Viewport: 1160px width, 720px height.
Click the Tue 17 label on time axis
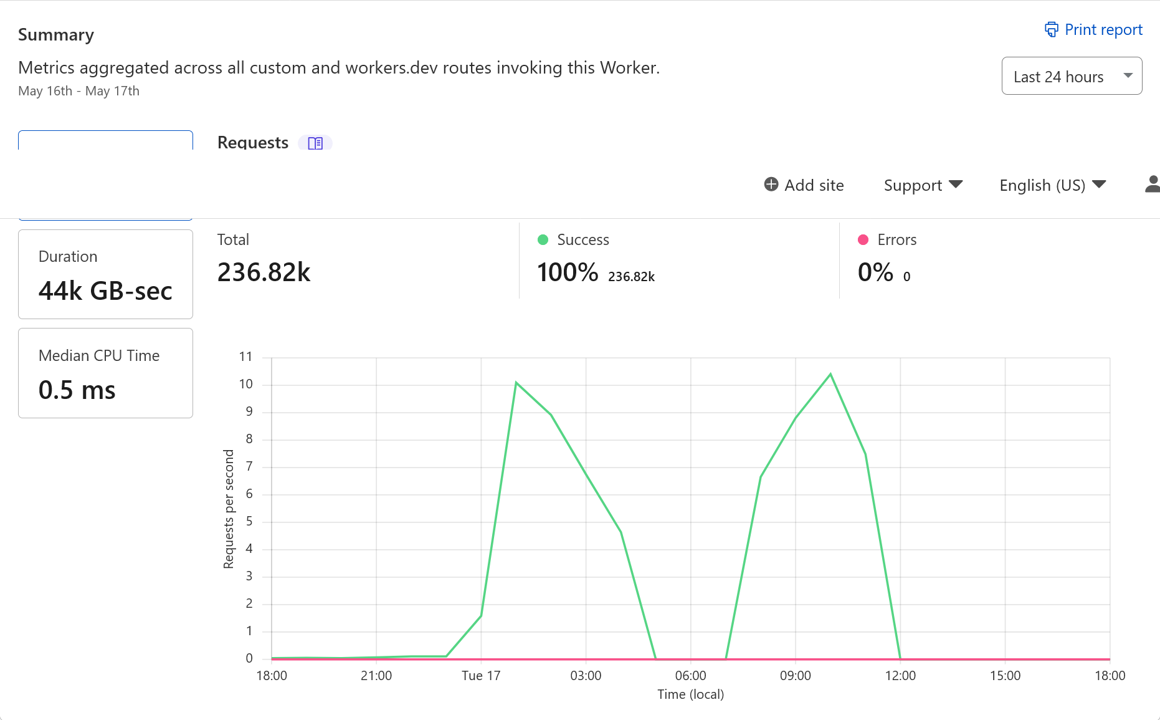click(x=481, y=676)
